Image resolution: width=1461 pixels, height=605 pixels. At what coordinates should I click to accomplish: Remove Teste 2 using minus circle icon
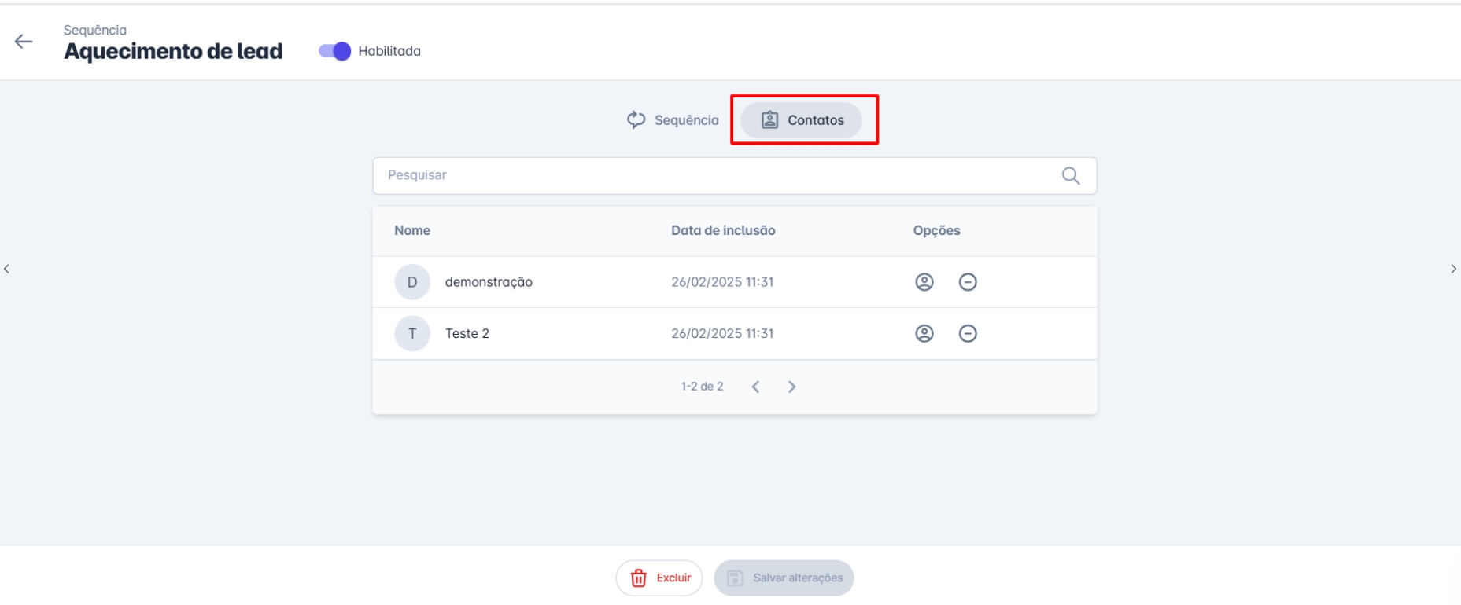(968, 334)
